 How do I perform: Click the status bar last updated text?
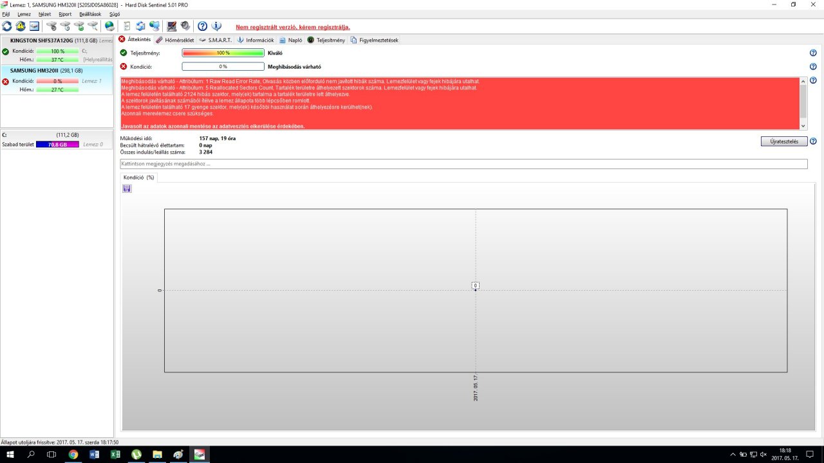click(60, 442)
